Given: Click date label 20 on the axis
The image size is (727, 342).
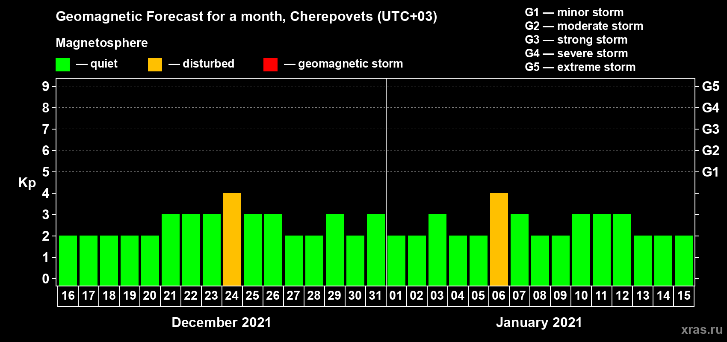Looking at the screenshot, I should point(150,295).
